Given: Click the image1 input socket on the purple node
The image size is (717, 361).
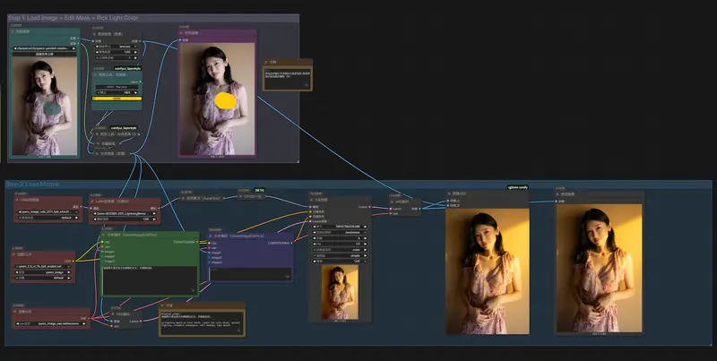Looking at the screenshot, I should point(210,253).
